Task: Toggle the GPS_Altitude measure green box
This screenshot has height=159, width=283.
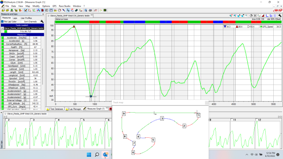Action: tap(3, 103)
